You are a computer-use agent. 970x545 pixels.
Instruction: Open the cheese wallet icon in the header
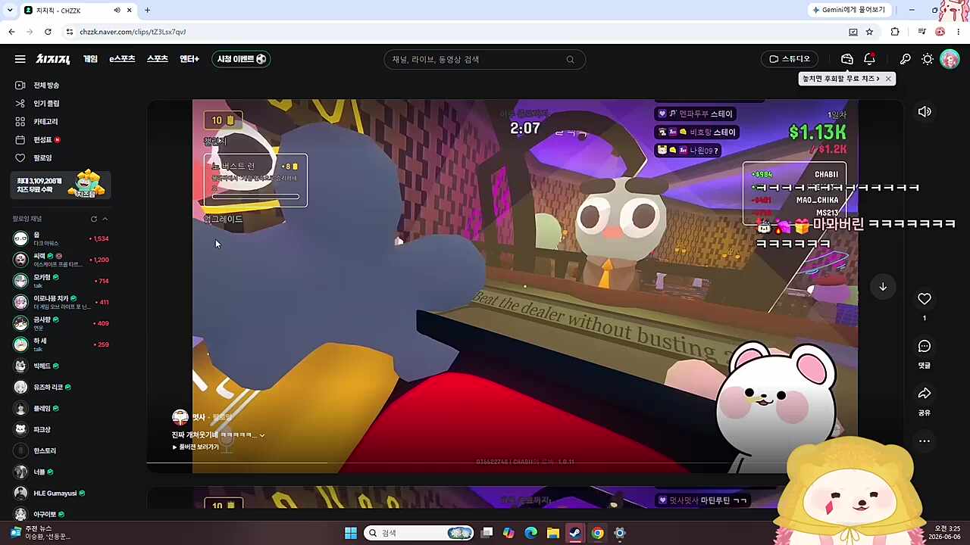point(847,59)
